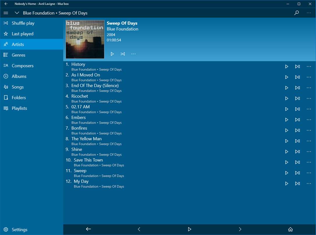Open top bar more options ellipsis
The height and width of the screenshot is (235, 316).
(309, 13)
